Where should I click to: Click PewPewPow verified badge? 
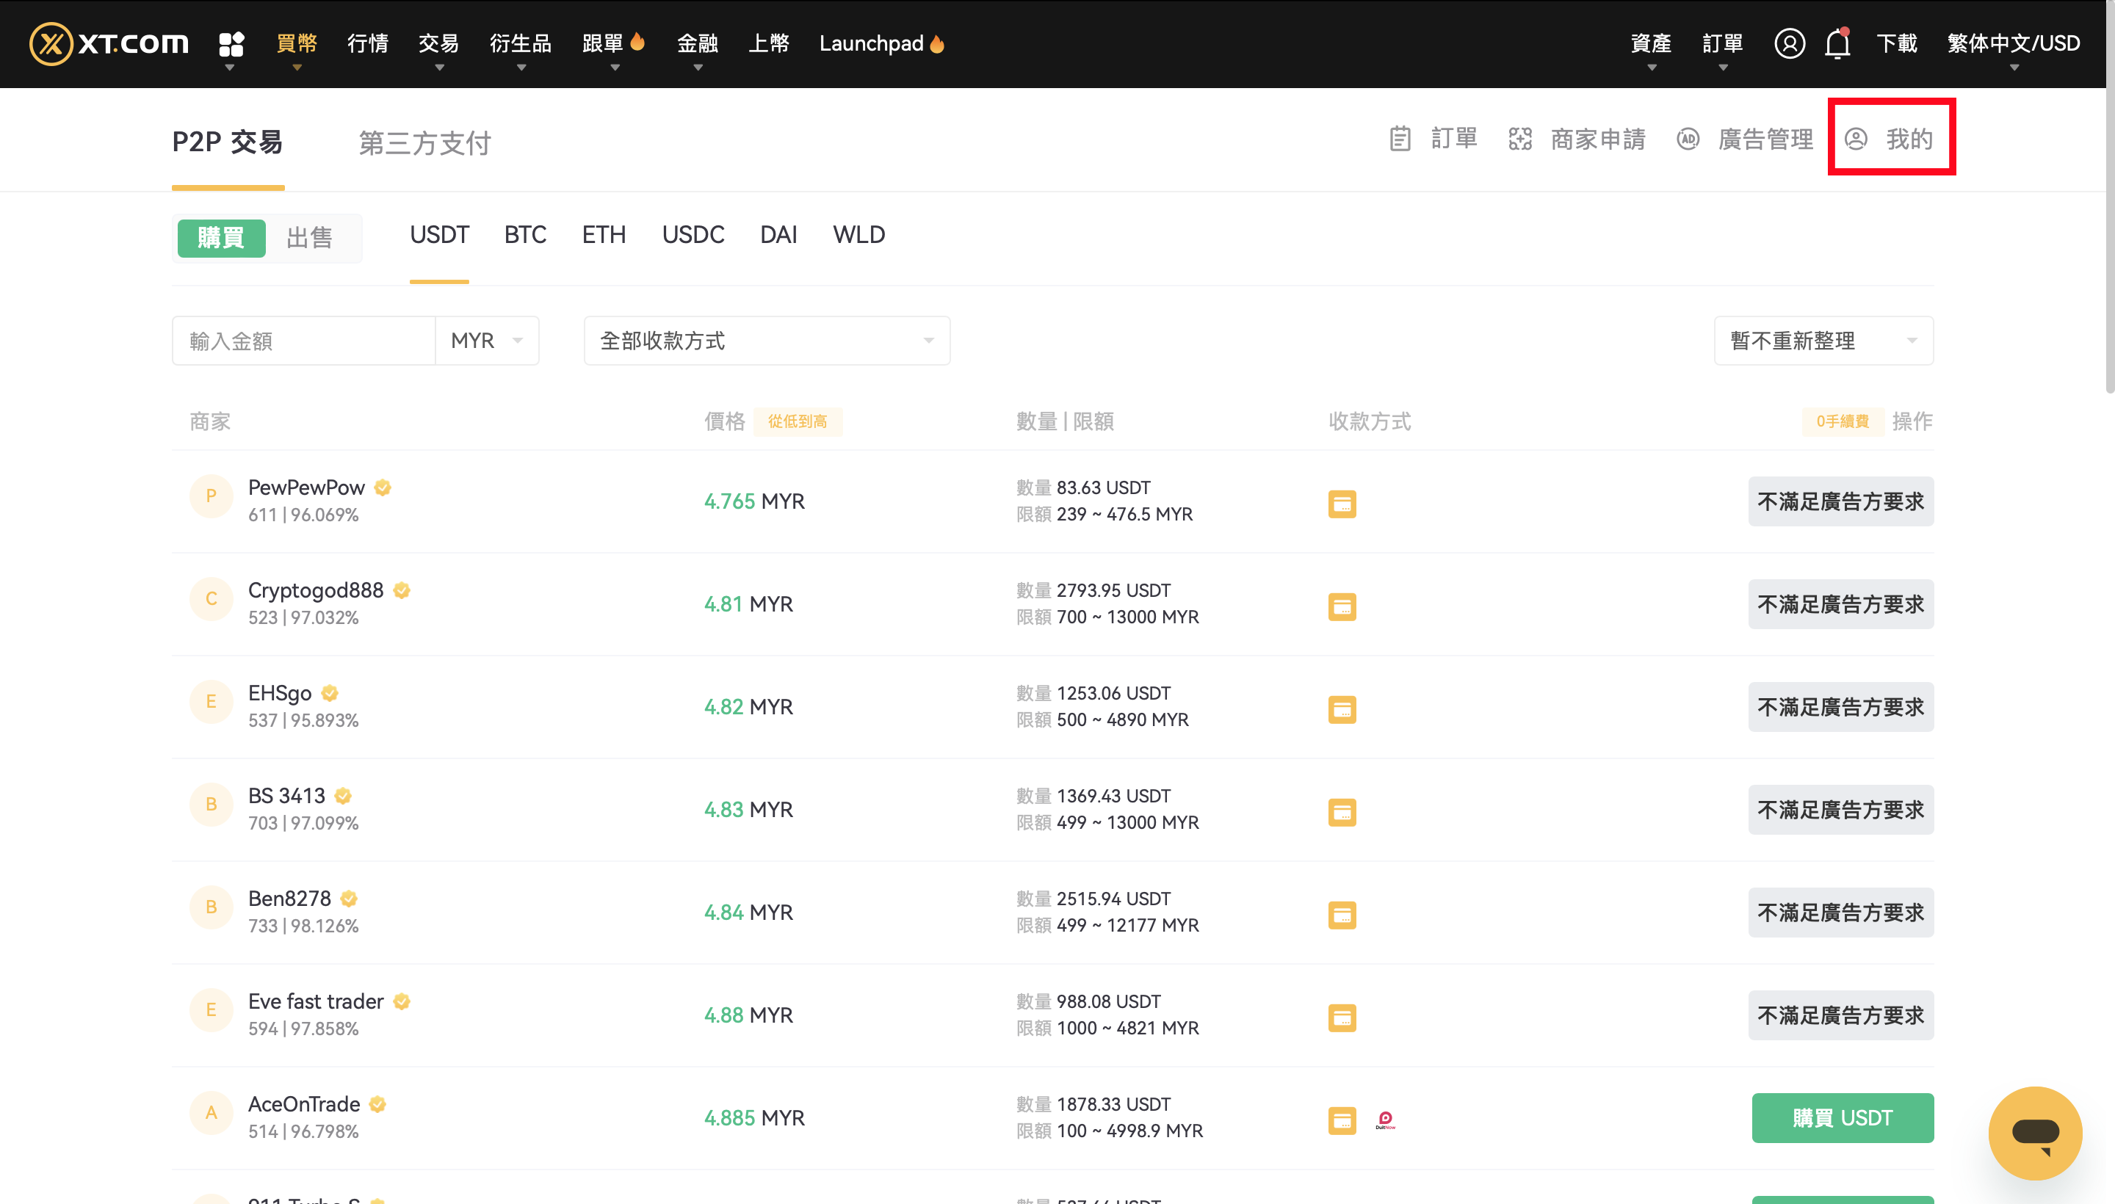[x=382, y=487]
